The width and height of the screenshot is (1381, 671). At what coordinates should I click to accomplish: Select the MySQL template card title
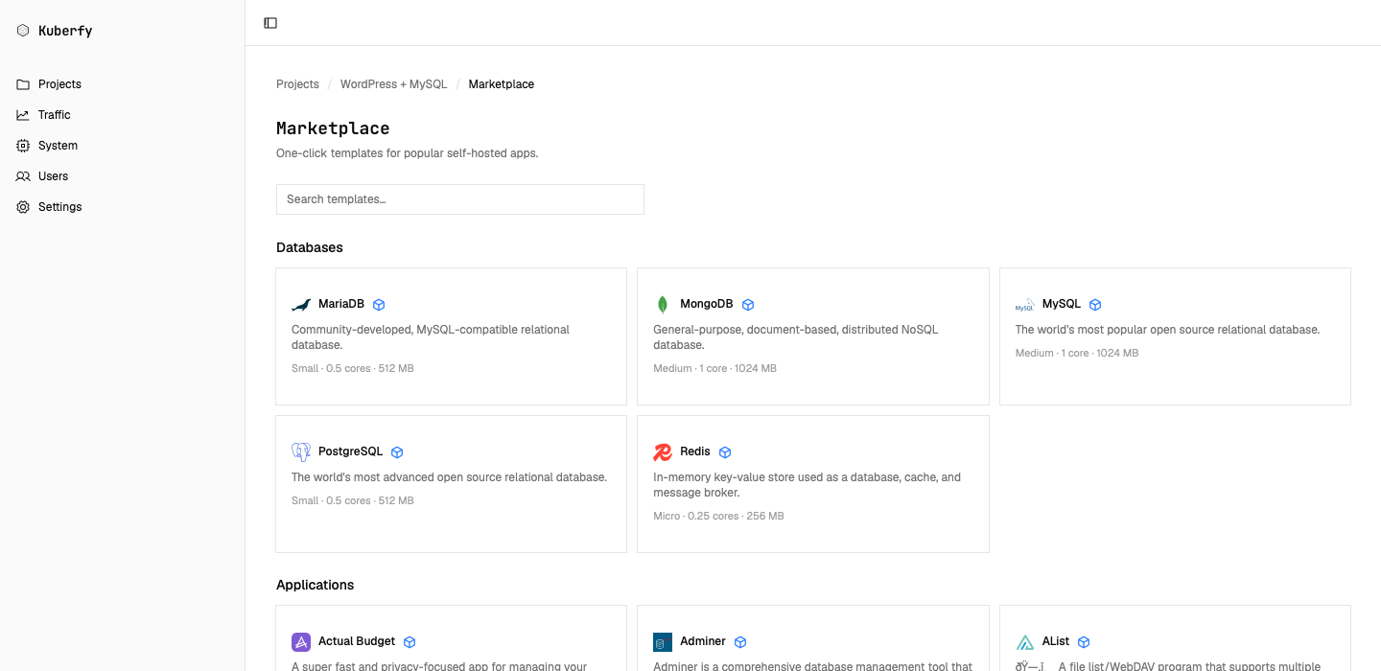pyautogui.click(x=1062, y=304)
